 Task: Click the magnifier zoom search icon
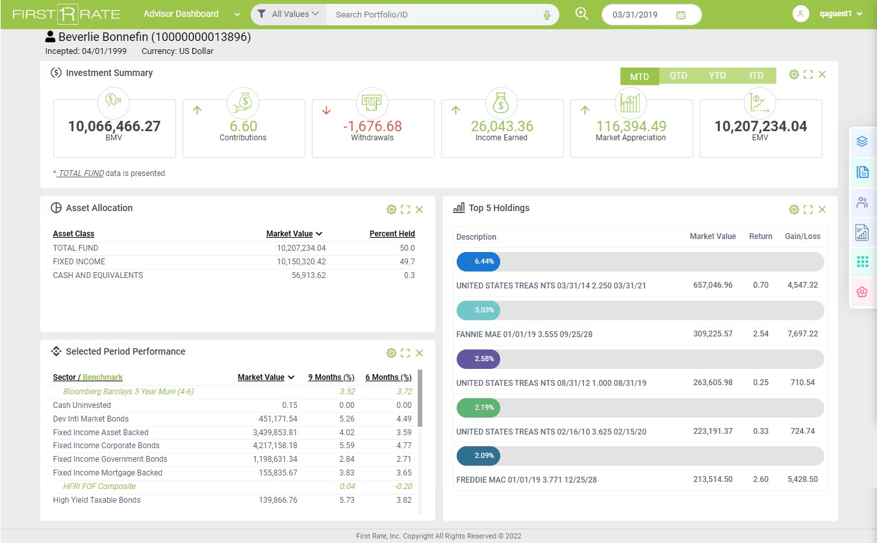click(x=582, y=14)
